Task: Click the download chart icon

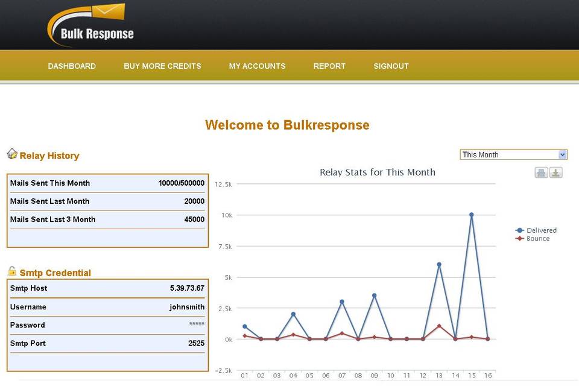Action: [555, 173]
